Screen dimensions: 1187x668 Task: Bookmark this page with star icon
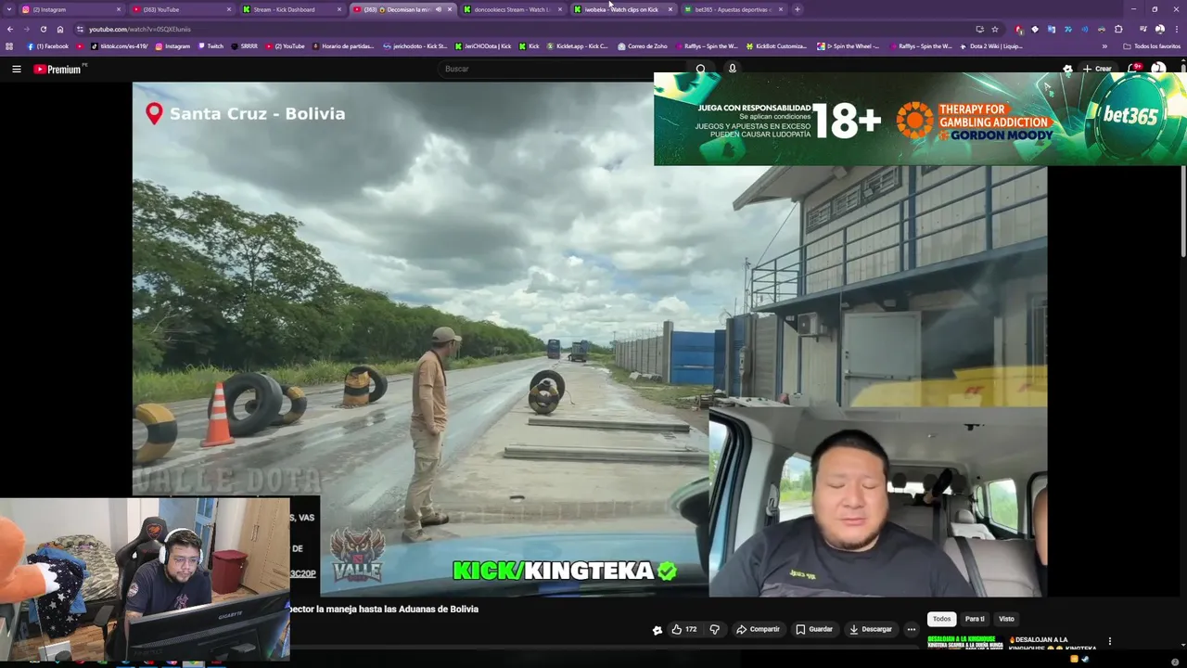click(995, 29)
